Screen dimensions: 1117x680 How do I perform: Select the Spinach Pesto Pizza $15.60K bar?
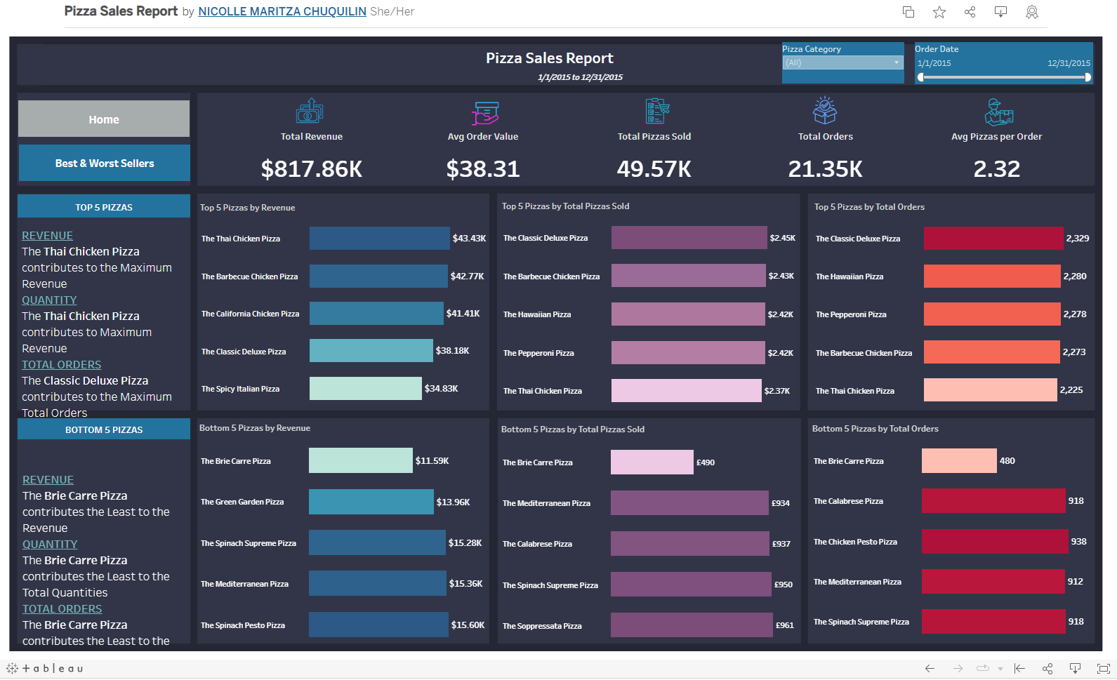pyautogui.click(x=378, y=625)
